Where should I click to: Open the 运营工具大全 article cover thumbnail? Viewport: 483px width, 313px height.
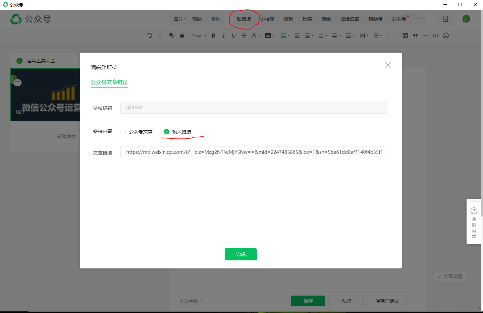click(45, 95)
